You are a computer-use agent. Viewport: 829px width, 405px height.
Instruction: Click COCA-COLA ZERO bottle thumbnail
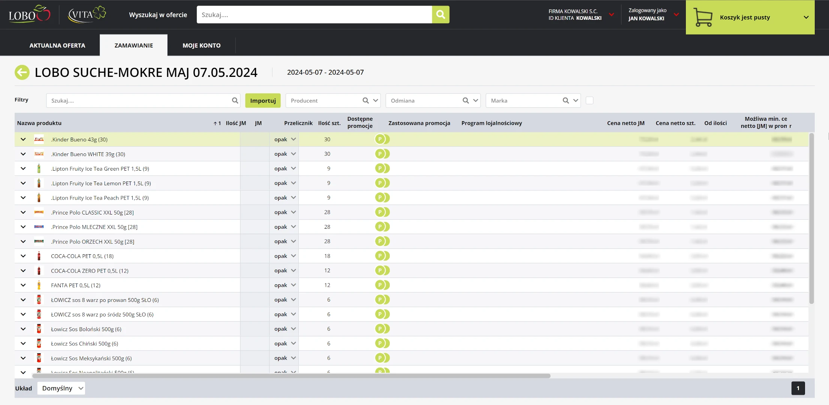pyautogui.click(x=39, y=270)
